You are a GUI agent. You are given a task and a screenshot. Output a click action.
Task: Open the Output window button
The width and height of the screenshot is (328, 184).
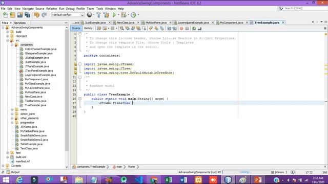click(x=13, y=172)
